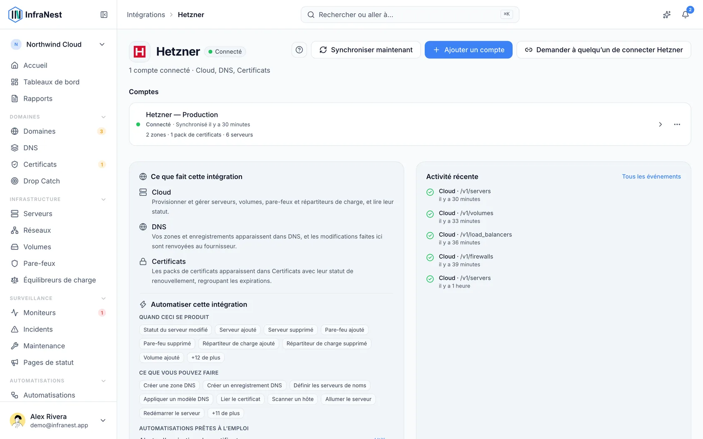The image size is (703, 439).
Task: Open the Maintenance page
Action: pyautogui.click(x=58, y=346)
